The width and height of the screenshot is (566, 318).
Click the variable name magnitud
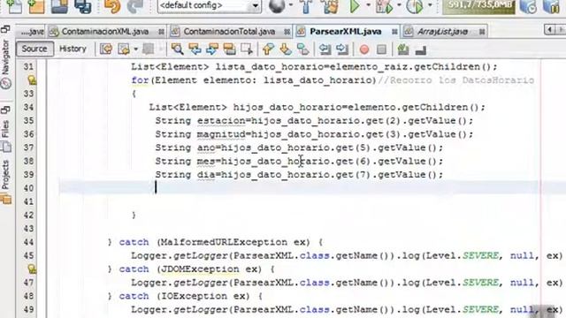point(221,134)
